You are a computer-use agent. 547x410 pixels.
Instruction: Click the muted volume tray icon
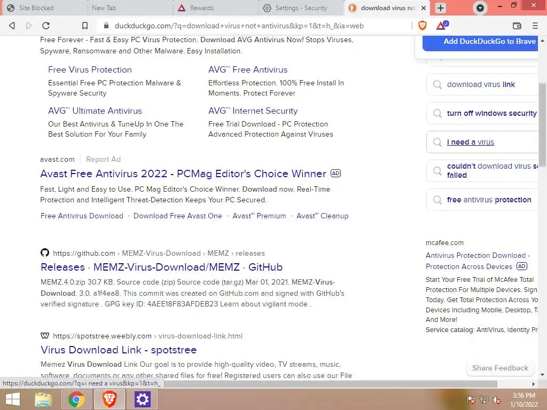(497, 399)
